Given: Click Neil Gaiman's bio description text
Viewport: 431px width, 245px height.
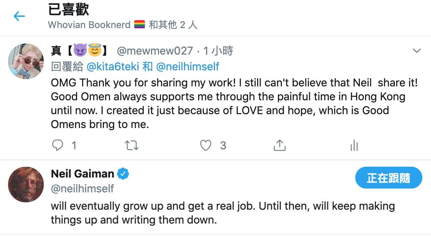Looking at the screenshot, I should tap(221, 213).
